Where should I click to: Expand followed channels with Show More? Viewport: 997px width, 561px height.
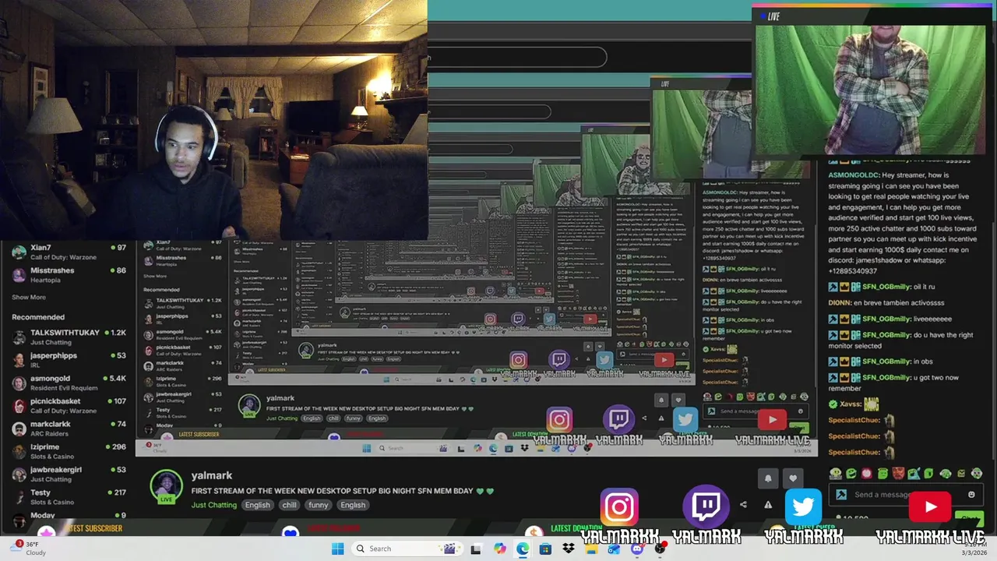coord(29,297)
